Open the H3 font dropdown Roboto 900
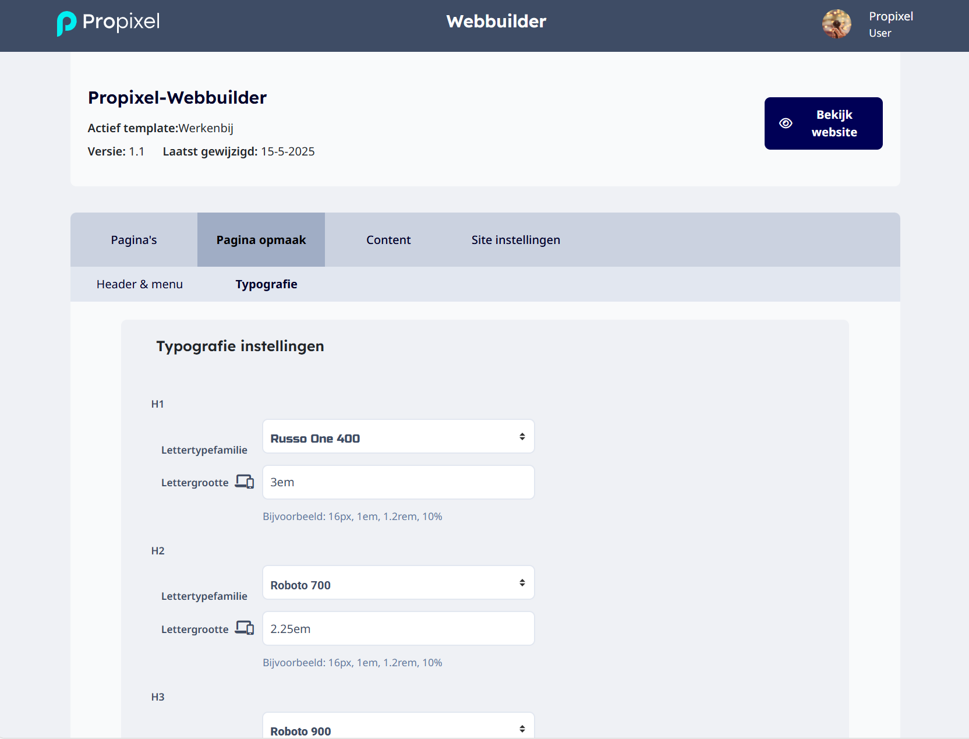The width and height of the screenshot is (969, 739). 398,726
